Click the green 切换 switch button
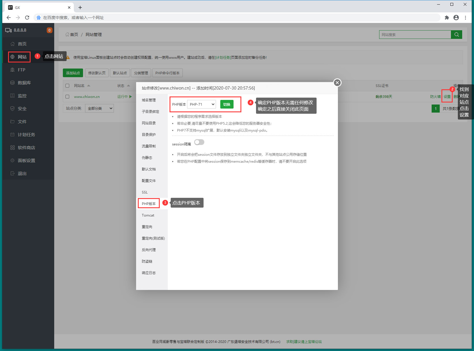The width and height of the screenshot is (474, 351). (x=227, y=104)
